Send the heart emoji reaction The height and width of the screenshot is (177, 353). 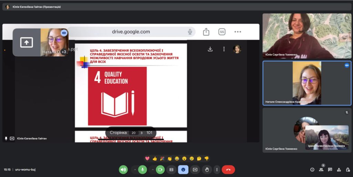(148, 159)
